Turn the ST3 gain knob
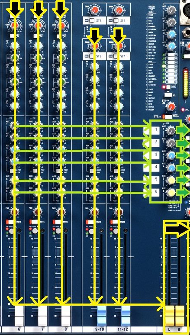Image resolution: width=190 pixels, height=336 pixels. (119, 10)
